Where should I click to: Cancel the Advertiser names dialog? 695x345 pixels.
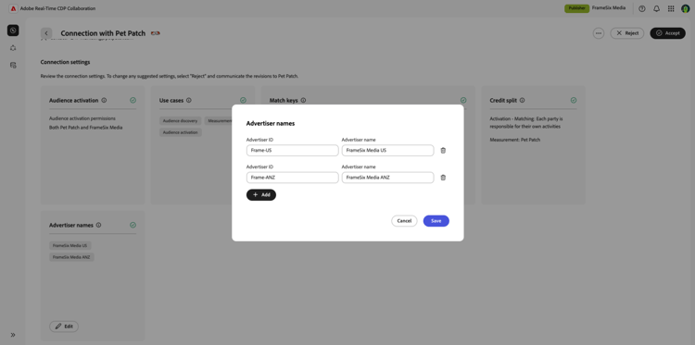[404, 221]
